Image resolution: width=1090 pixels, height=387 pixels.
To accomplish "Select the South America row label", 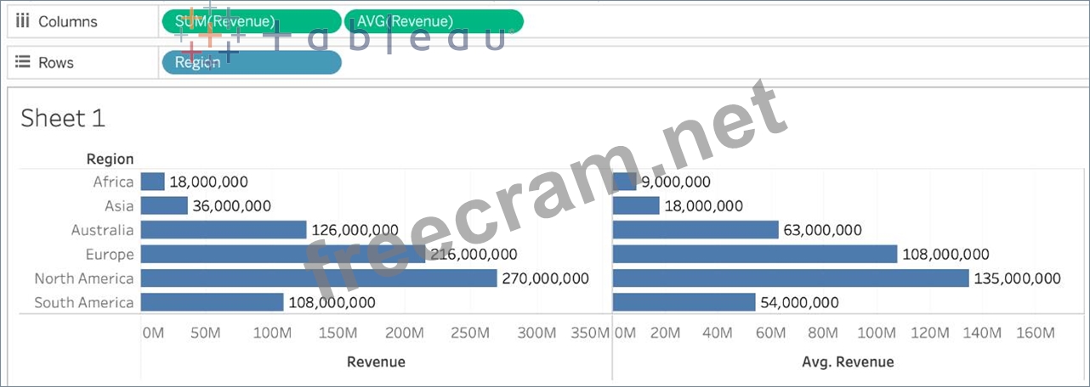I will (x=84, y=302).
